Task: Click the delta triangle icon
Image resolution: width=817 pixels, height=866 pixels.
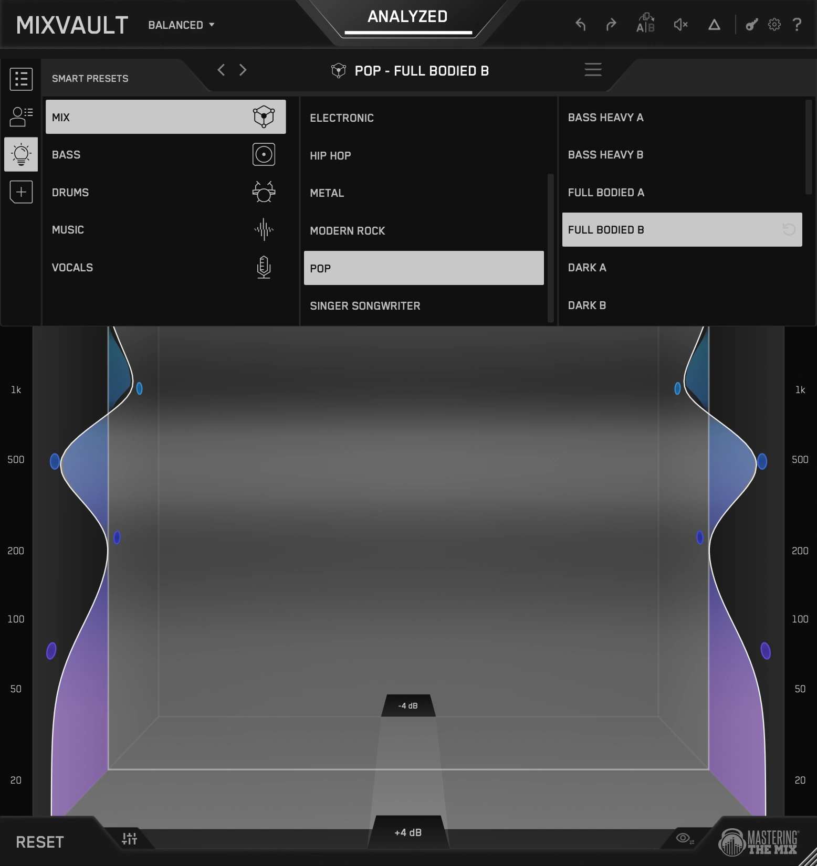Action: [714, 25]
